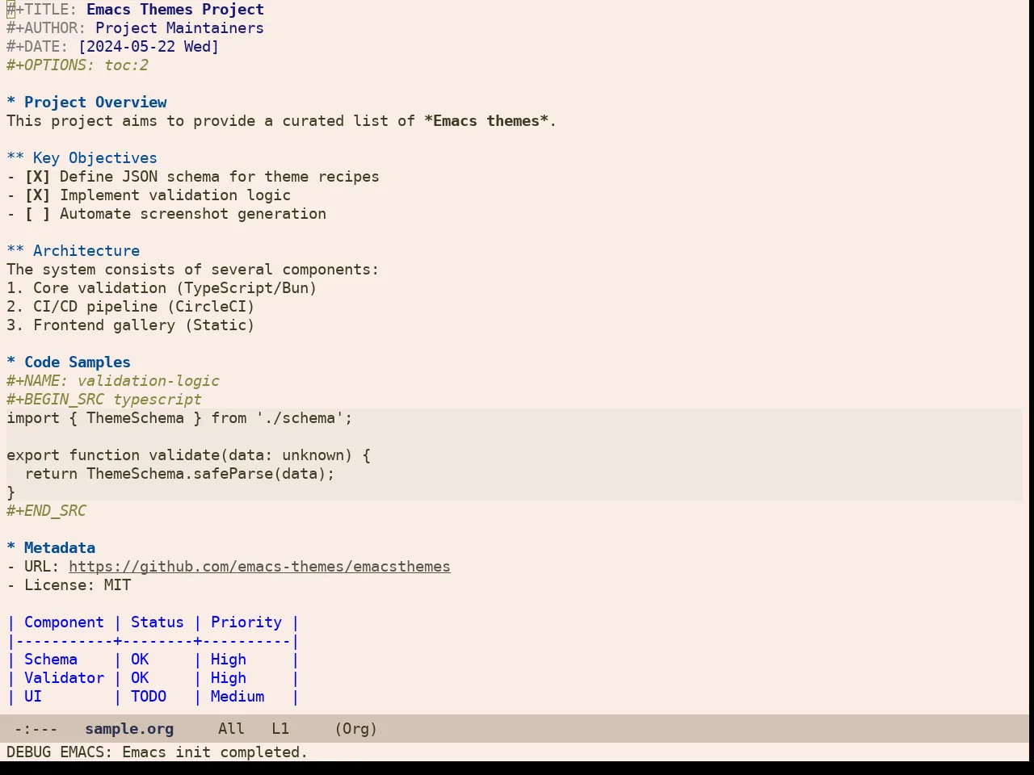1034x775 pixels.
Task: Click the All position indicator in mode line
Action: pyautogui.click(x=231, y=729)
